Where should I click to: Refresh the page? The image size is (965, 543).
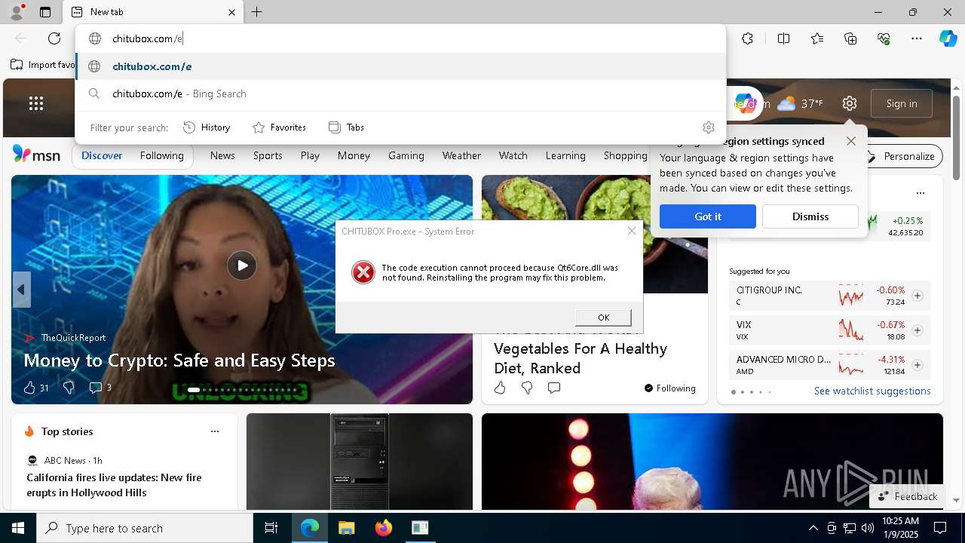click(x=54, y=38)
